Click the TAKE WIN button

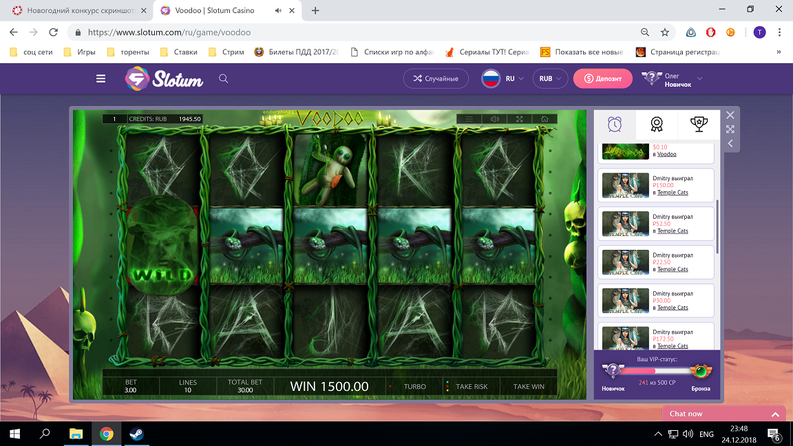coord(529,387)
